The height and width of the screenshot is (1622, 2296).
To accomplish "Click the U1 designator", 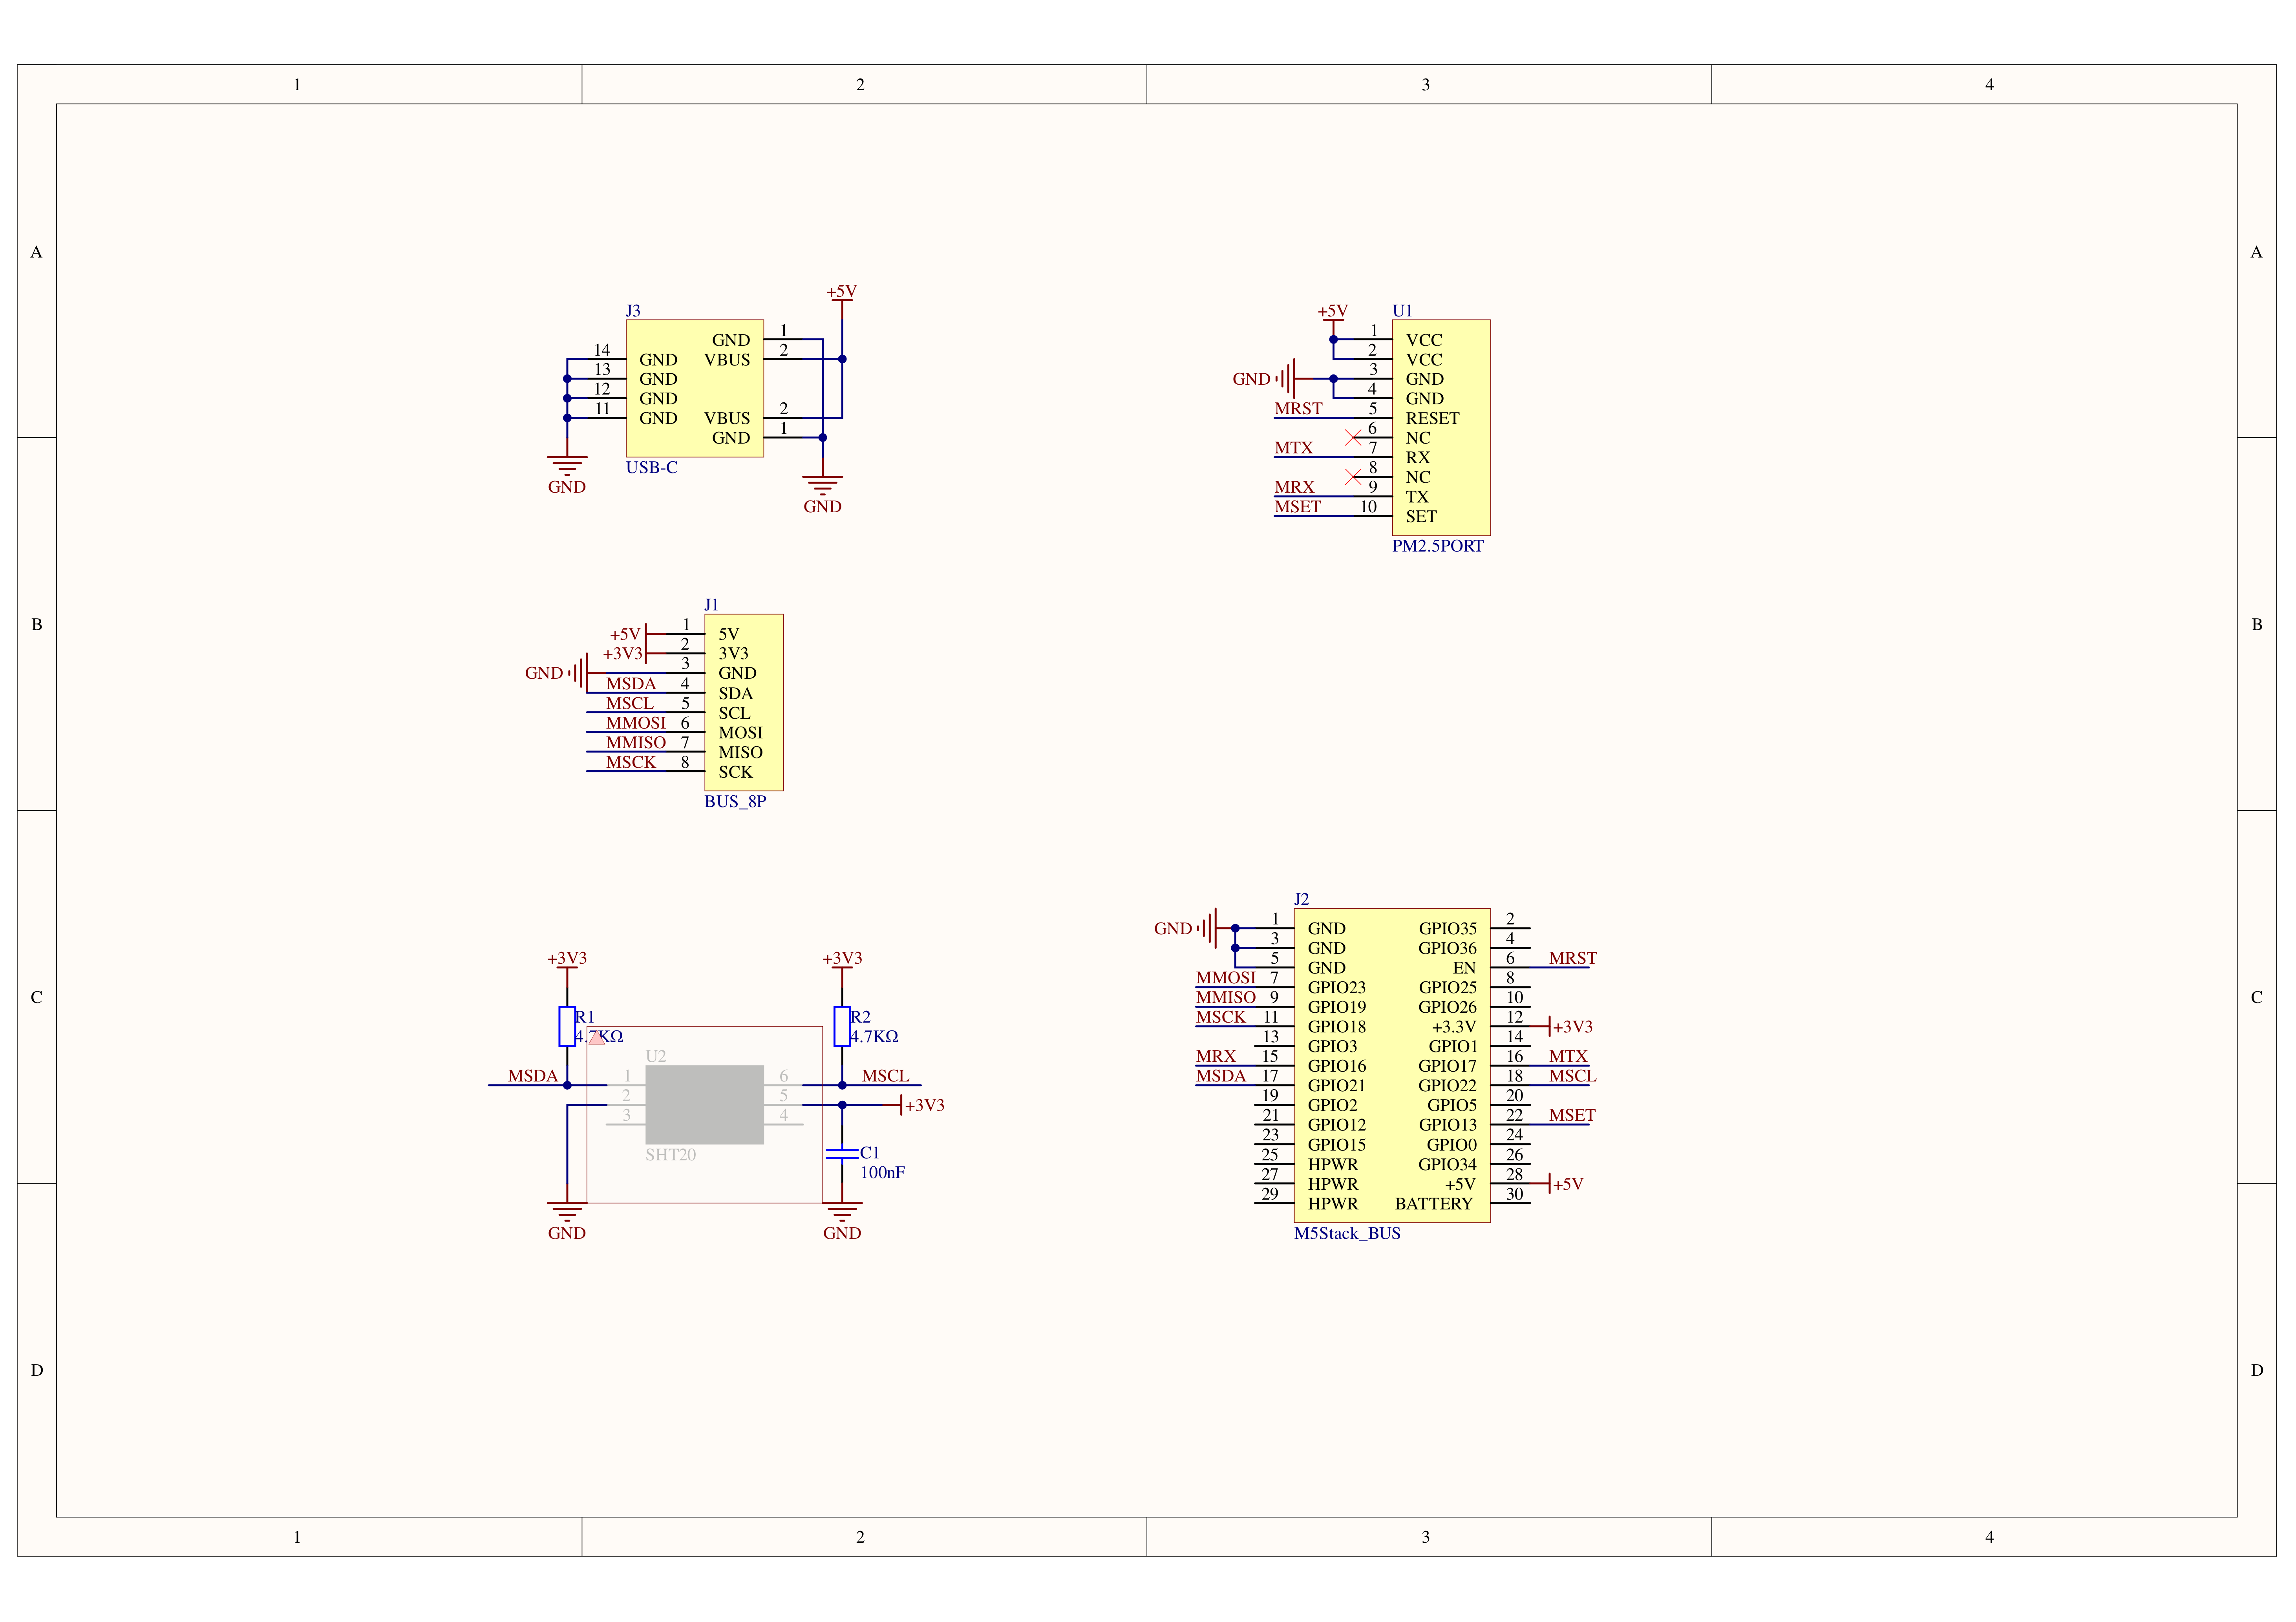I will coord(1402,311).
